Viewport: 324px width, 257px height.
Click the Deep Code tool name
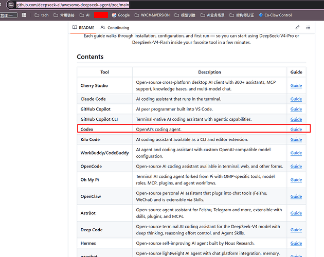92,230
